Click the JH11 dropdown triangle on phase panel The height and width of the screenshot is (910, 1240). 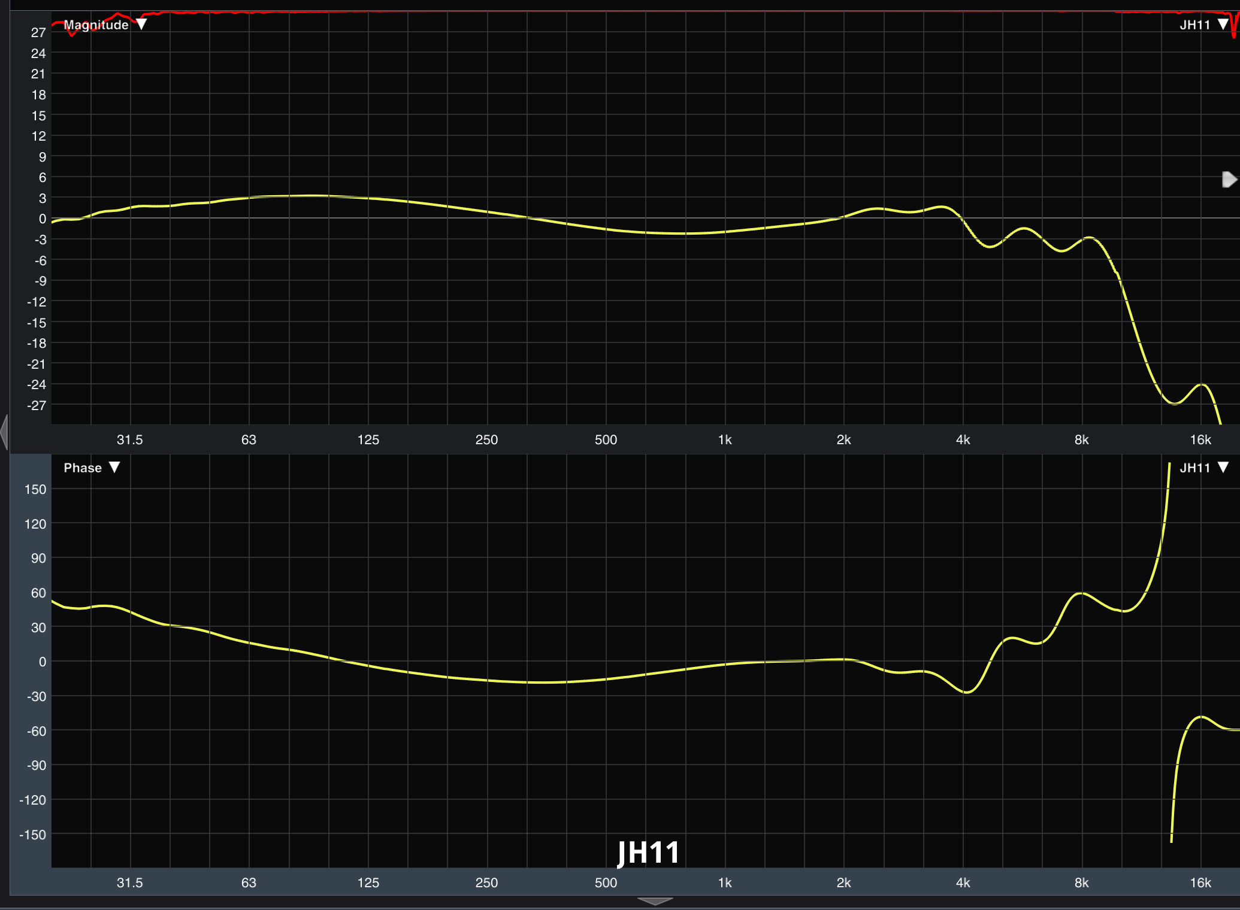(x=1223, y=468)
